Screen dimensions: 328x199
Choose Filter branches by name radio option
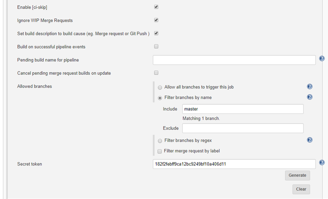(x=159, y=97)
